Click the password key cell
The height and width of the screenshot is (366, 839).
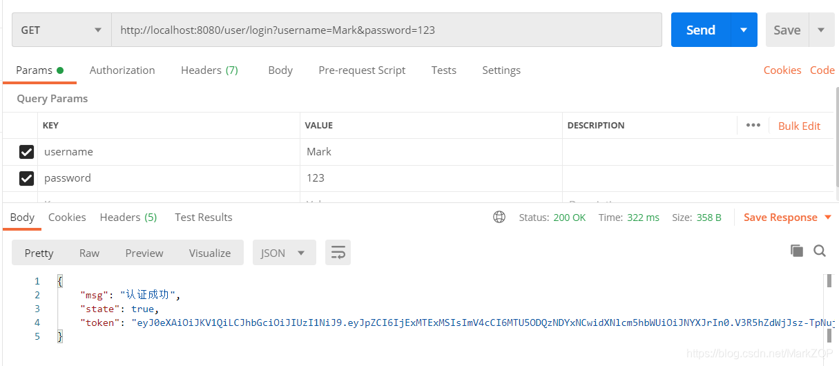point(169,178)
